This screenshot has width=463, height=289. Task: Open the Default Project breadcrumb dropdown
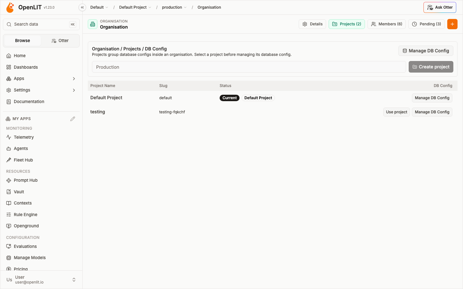tap(135, 7)
